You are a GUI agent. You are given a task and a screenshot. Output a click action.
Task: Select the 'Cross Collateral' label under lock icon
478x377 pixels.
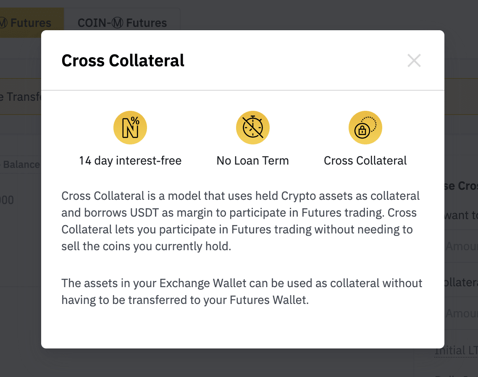[x=365, y=161]
